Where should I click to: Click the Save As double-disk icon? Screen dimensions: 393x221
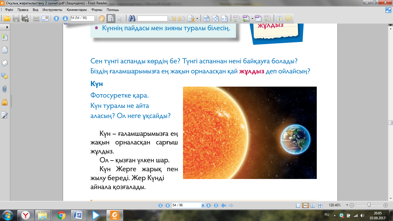(x=25, y=18)
